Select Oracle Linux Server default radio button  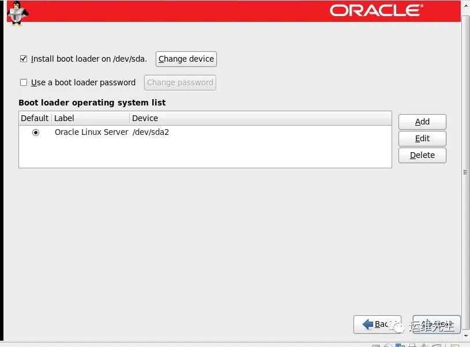tap(36, 133)
